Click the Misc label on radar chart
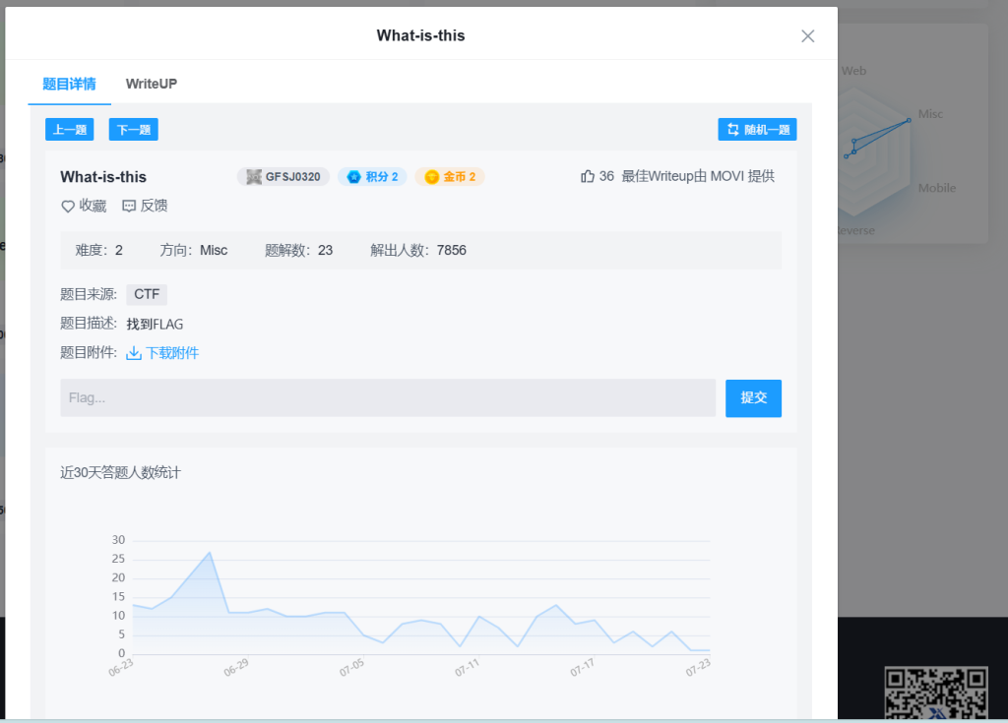1008x723 pixels. coord(930,114)
